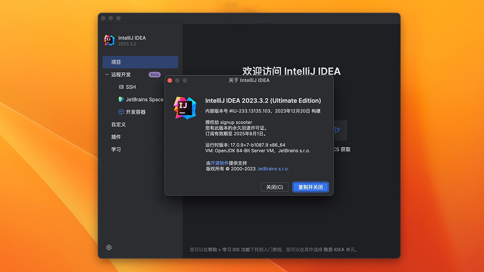This screenshot has height=272, width=484.
Task: Switch to the 自定义 tab
Action: click(118, 124)
